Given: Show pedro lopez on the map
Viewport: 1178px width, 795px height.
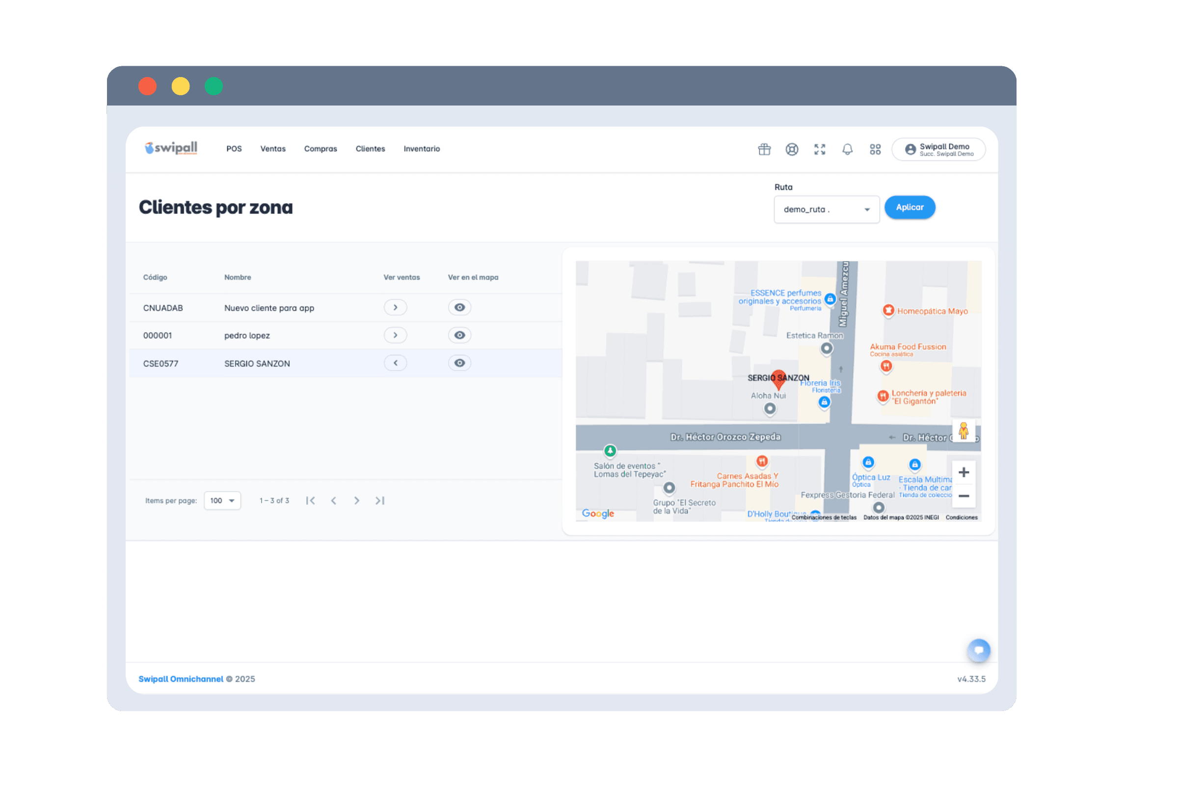Looking at the screenshot, I should [459, 336].
